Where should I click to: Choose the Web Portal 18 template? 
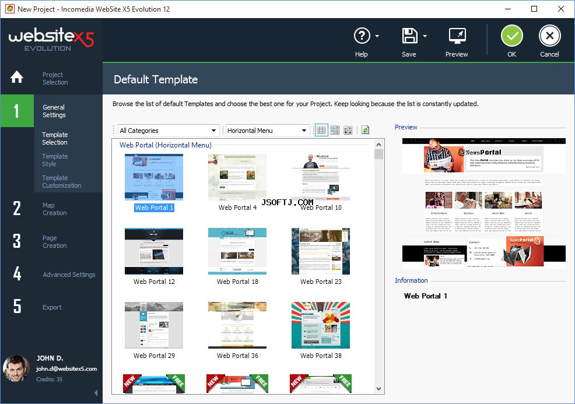point(237,251)
